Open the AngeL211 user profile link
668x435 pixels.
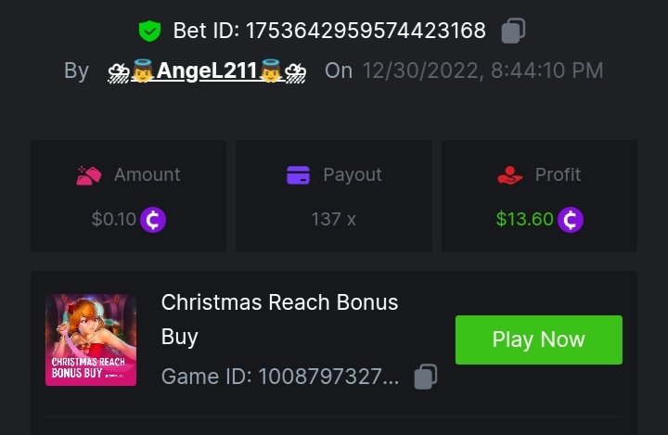point(207,70)
